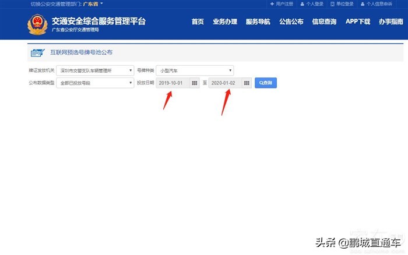408x255 pixels.
Task: Open calendar picker for start date 2019-10-01
Action: point(194,83)
